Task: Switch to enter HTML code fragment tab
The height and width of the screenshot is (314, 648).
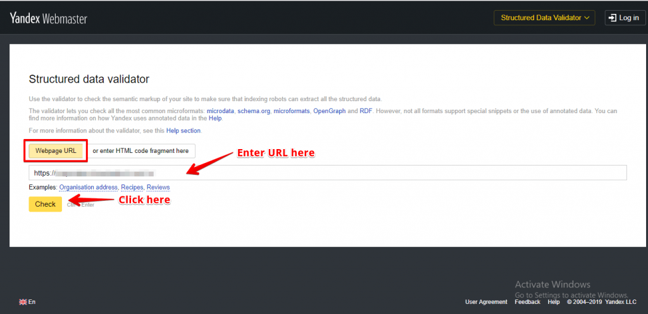Action: tap(140, 150)
